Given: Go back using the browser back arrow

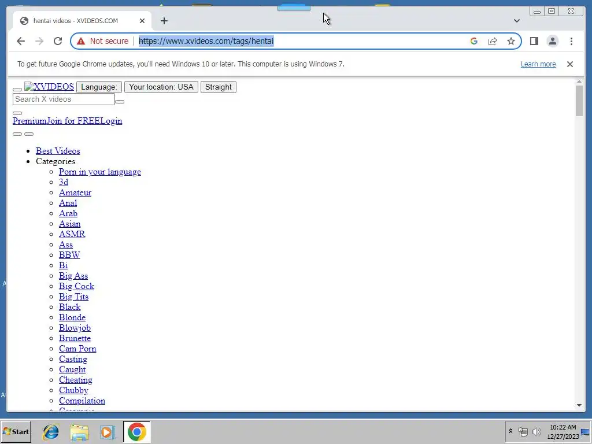Looking at the screenshot, I should click(21, 41).
